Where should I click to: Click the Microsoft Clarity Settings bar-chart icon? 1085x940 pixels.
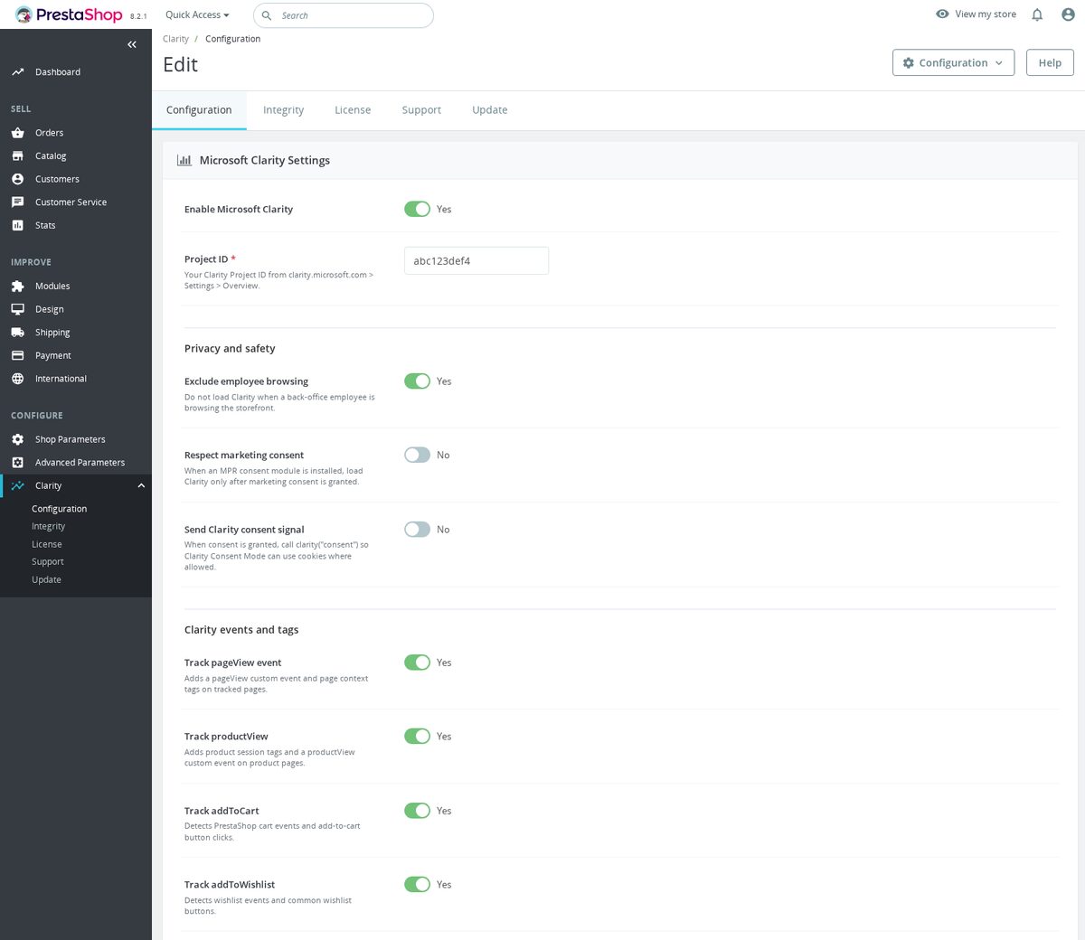pos(184,160)
